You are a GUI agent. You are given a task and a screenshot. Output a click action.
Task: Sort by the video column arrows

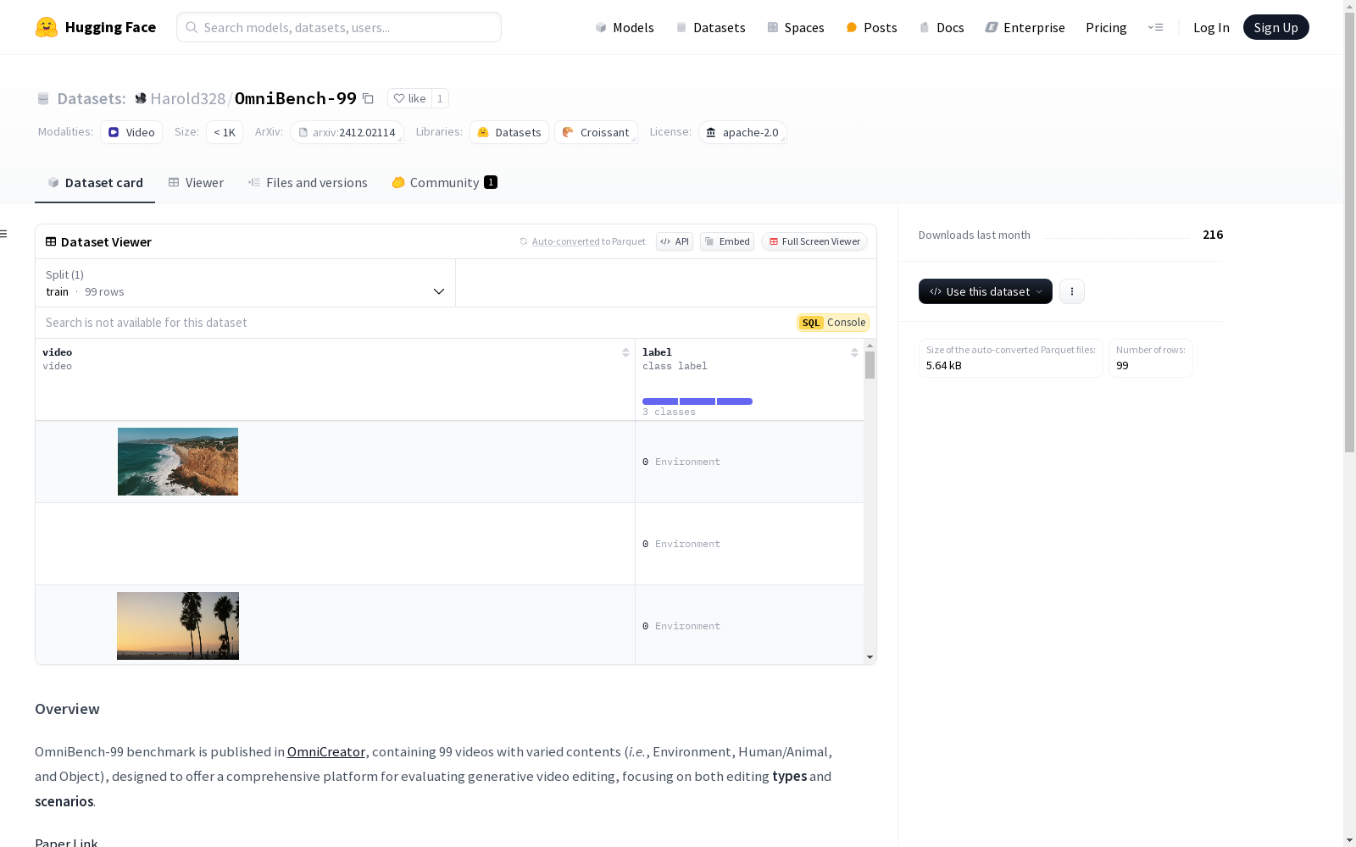click(x=625, y=352)
